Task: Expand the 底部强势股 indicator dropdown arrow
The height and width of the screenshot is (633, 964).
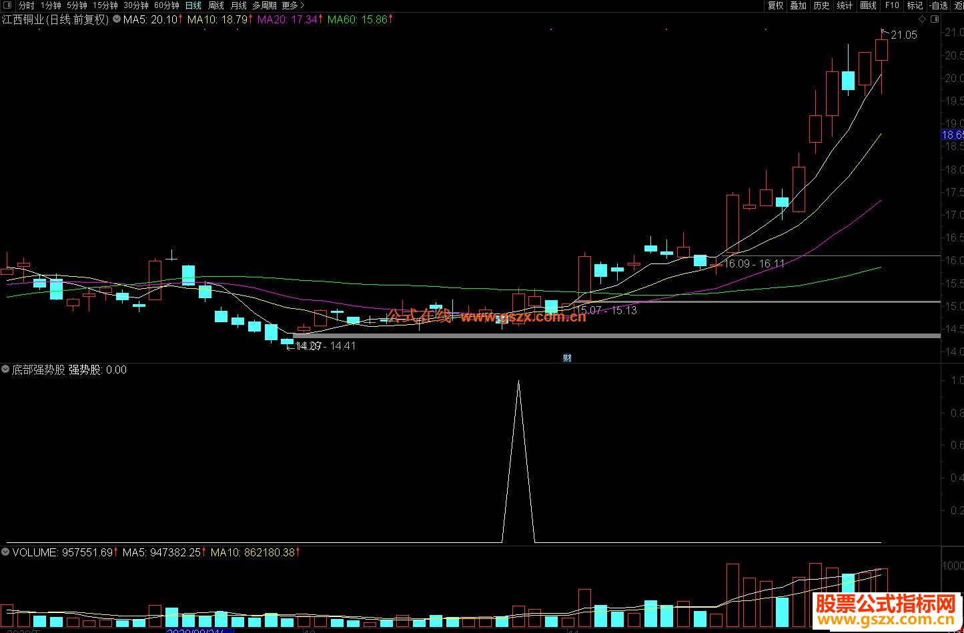Action: tap(6, 370)
